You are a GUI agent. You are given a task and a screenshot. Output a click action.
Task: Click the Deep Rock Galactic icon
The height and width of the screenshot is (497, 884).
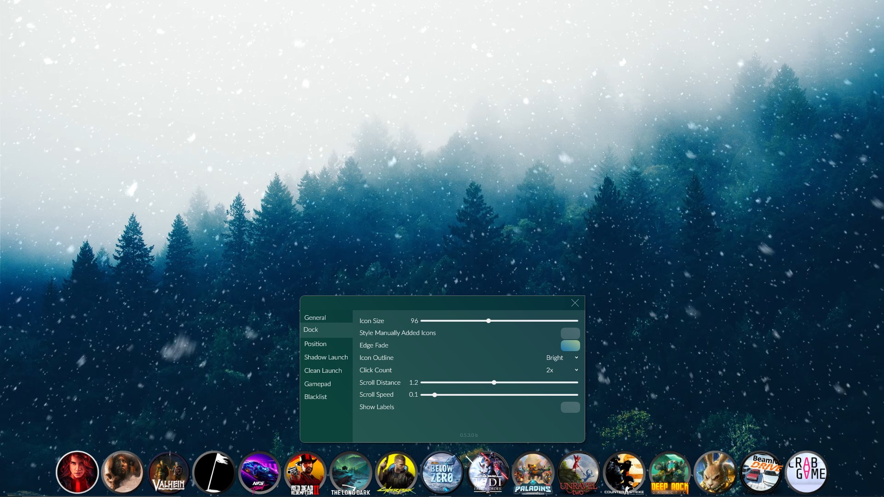[670, 473]
